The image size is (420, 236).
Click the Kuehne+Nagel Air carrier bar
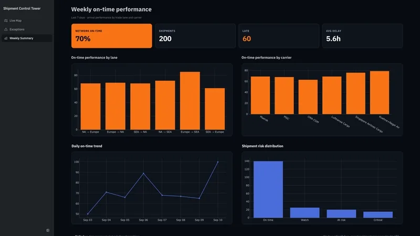(380, 93)
